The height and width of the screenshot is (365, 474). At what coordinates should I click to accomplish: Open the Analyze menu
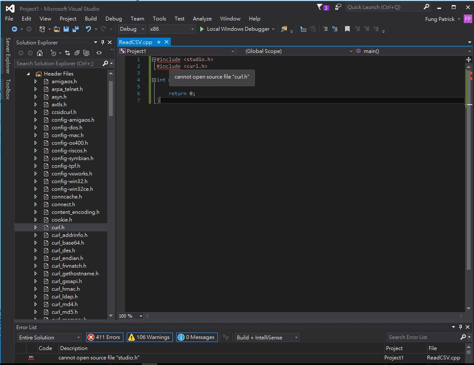pos(202,19)
